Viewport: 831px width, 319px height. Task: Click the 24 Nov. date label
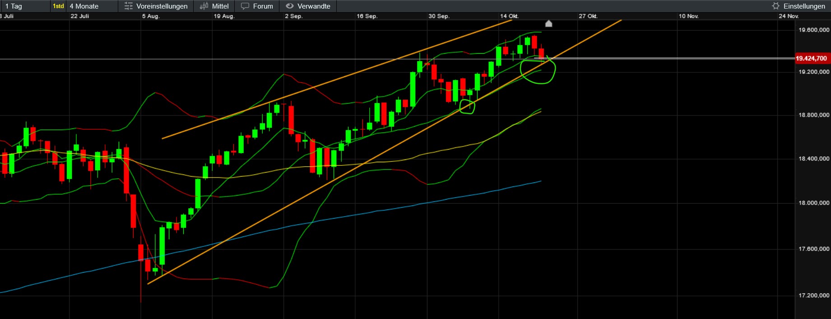tap(789, 16)
